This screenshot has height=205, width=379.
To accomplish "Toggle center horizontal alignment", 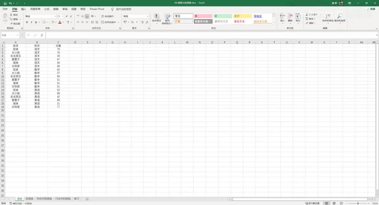I will point(83,22).
